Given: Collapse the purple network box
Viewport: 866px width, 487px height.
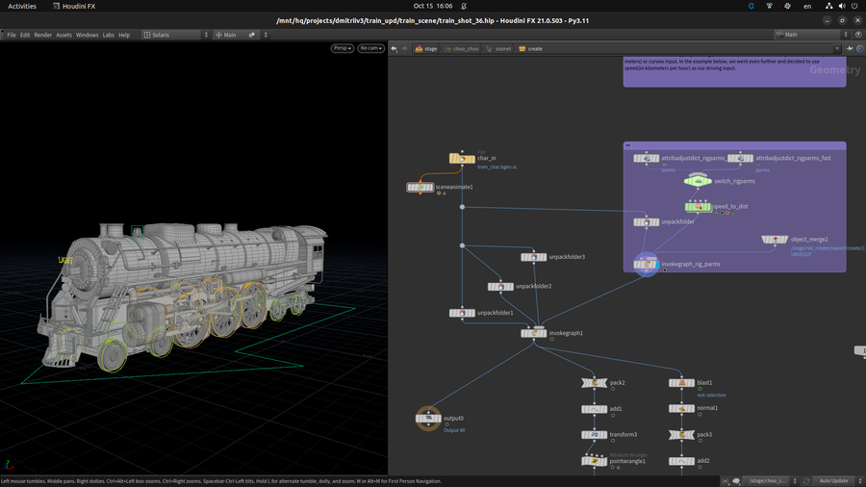Looking at the screenshot, I should tap(628, 145).
